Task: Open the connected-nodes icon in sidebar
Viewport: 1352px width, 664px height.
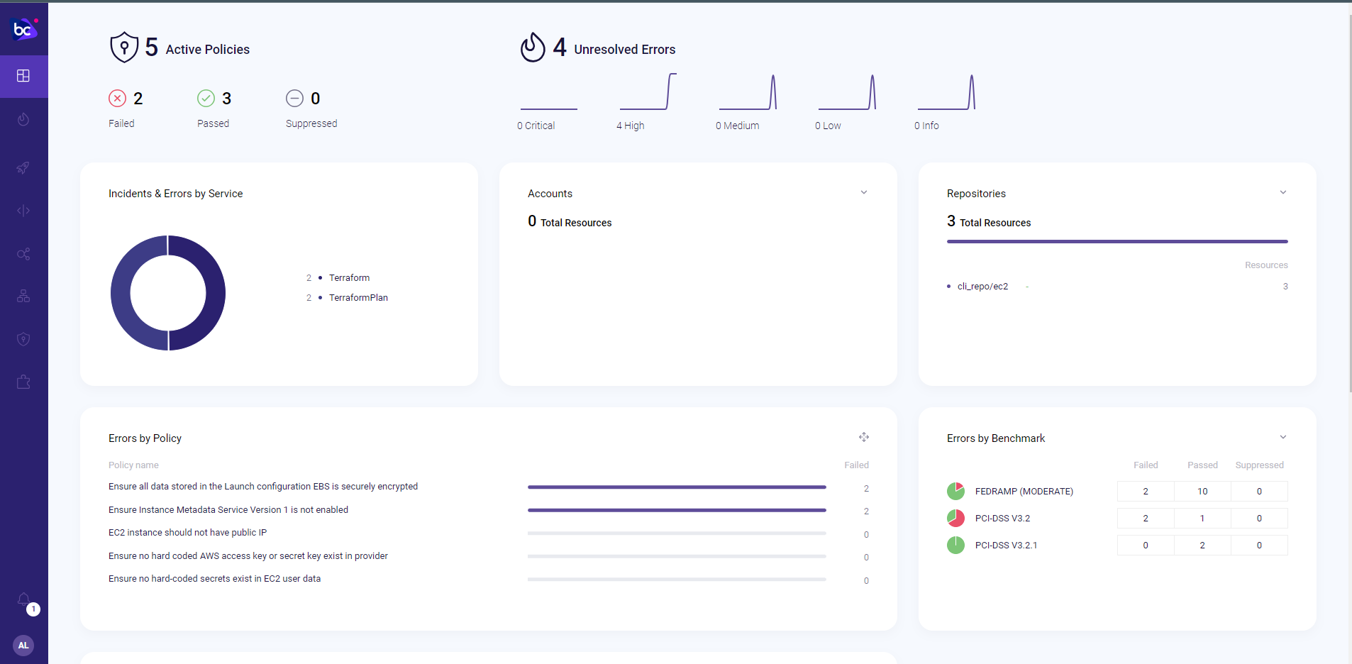Action: [x=23, y=254]
